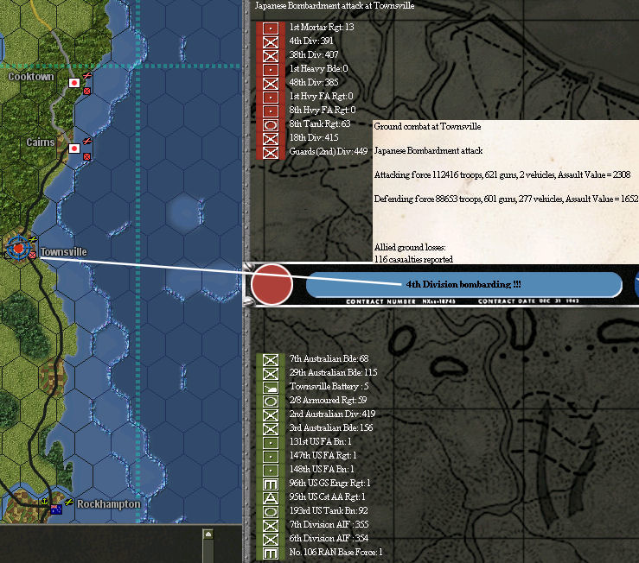Click '3rd Australian Bde: 156' text
Viewport: 639px width, 563px height.
[x=331, y=427]
